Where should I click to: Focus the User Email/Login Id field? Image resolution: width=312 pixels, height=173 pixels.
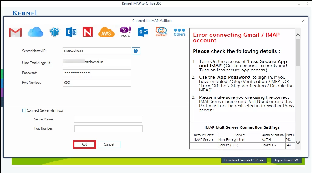pos(97,62)
